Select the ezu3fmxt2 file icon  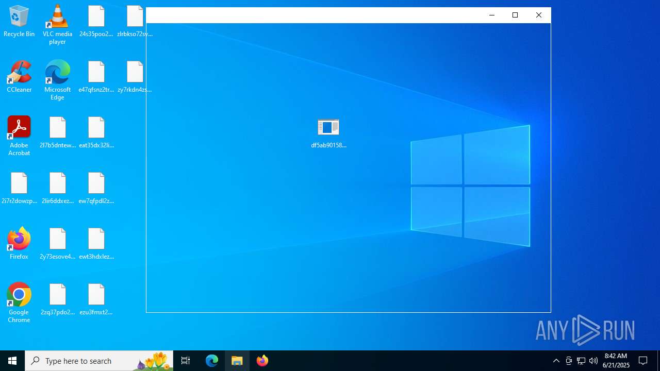point(96,299)
